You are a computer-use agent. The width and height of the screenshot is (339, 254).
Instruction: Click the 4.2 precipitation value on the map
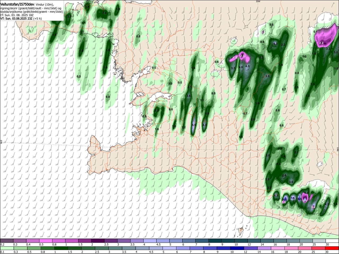coord(327,204)
